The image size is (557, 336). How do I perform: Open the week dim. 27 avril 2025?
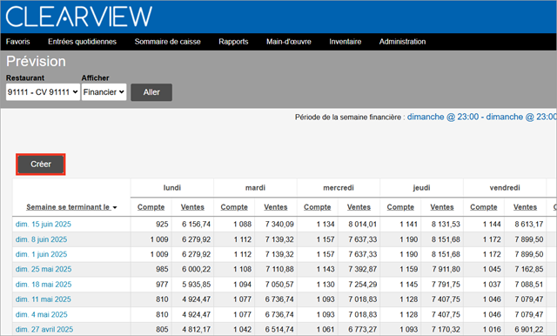pyautogui.click(x=44, y=330)
